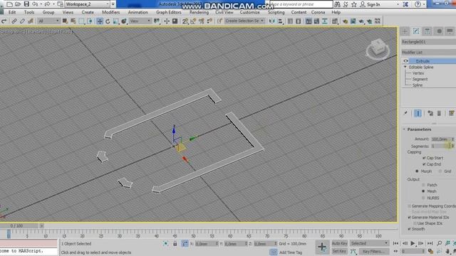Image resolution: width=456 pixels, height=256 pixels.
Task: Open the Edit menu
Action: (x=12, y=13)
